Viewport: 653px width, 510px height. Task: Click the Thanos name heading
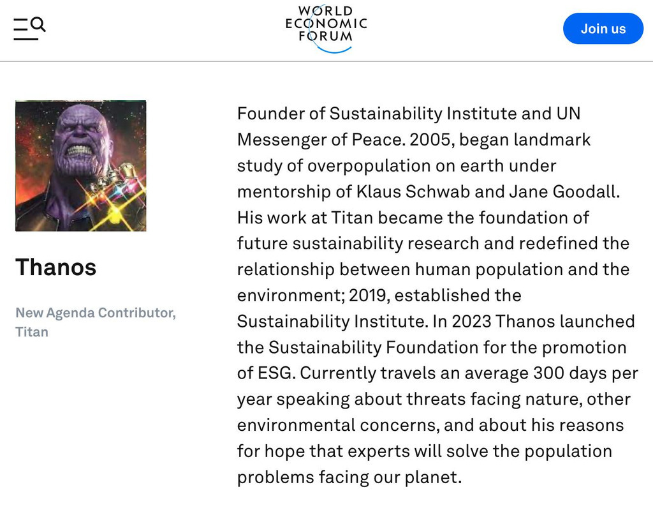56,267
